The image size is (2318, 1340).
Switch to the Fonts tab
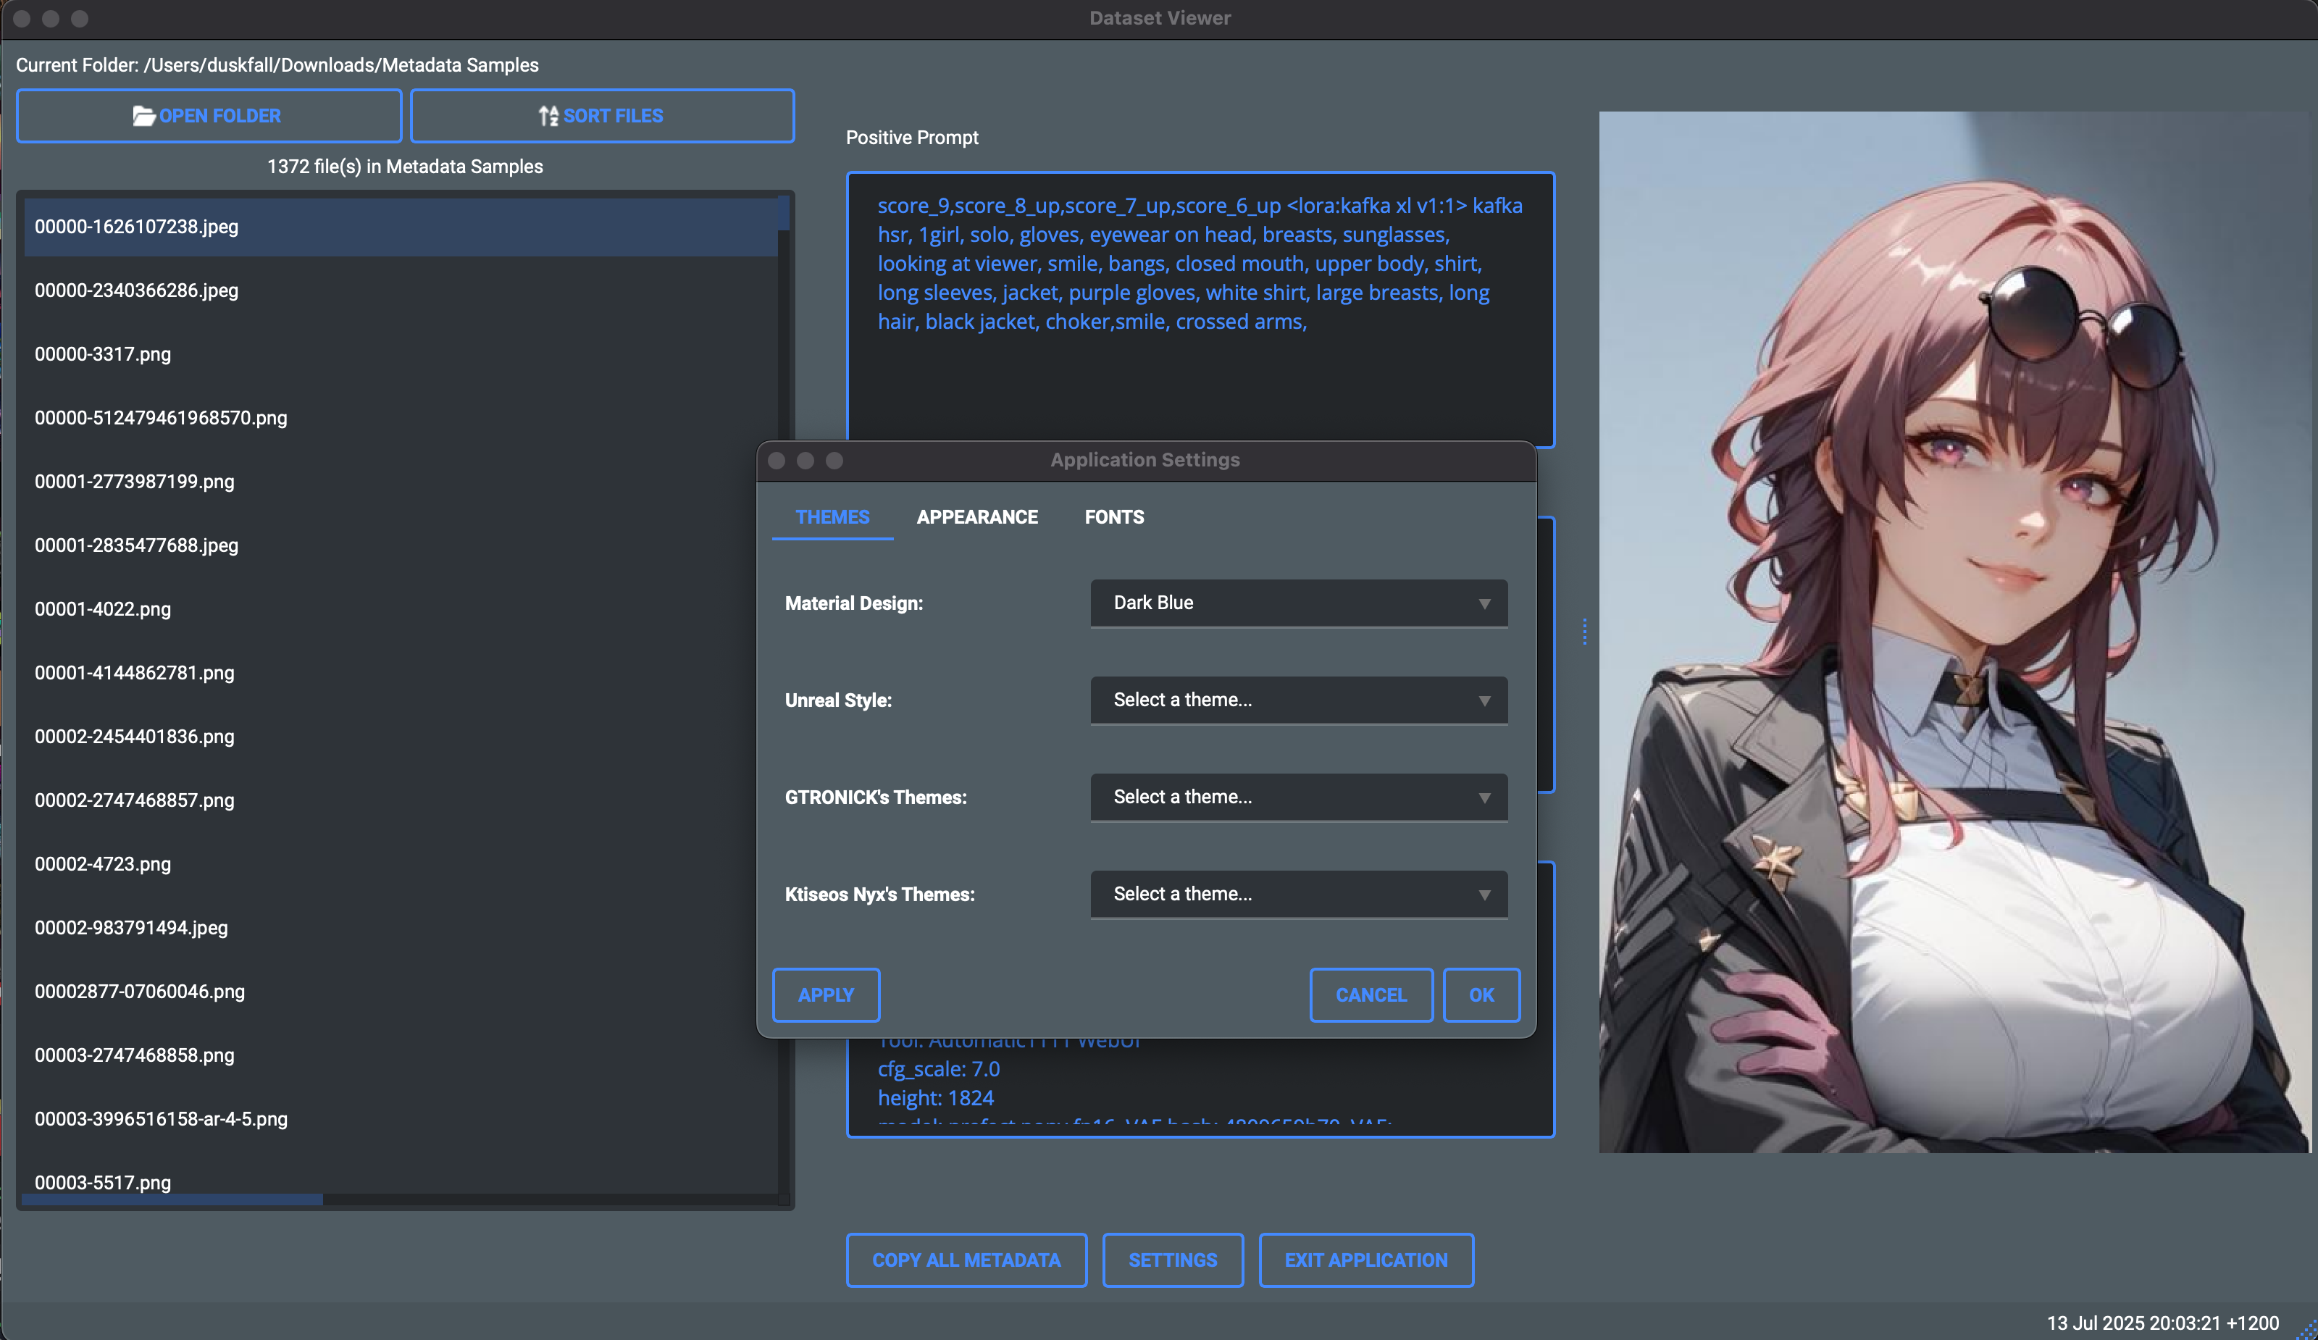(x=1114, y=517)
